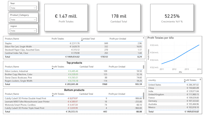Select Brother Copy Machine, Color row
This screenshot has height=116, width=205.
(73, 74)
